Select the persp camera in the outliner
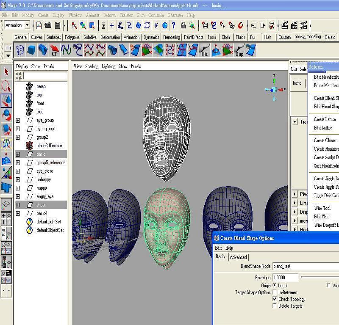 click(41, 86)
